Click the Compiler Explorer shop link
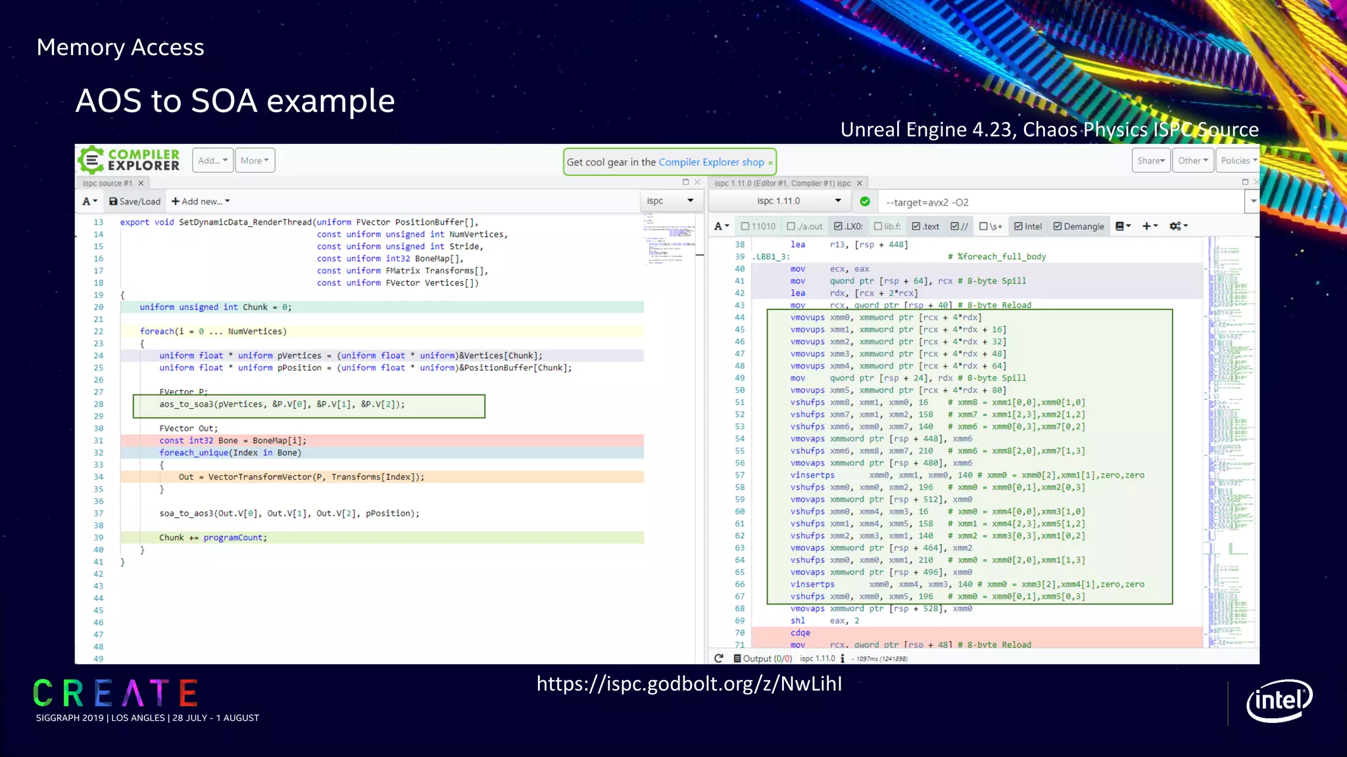Screen dimensions: 1347x757 point(711,162)
